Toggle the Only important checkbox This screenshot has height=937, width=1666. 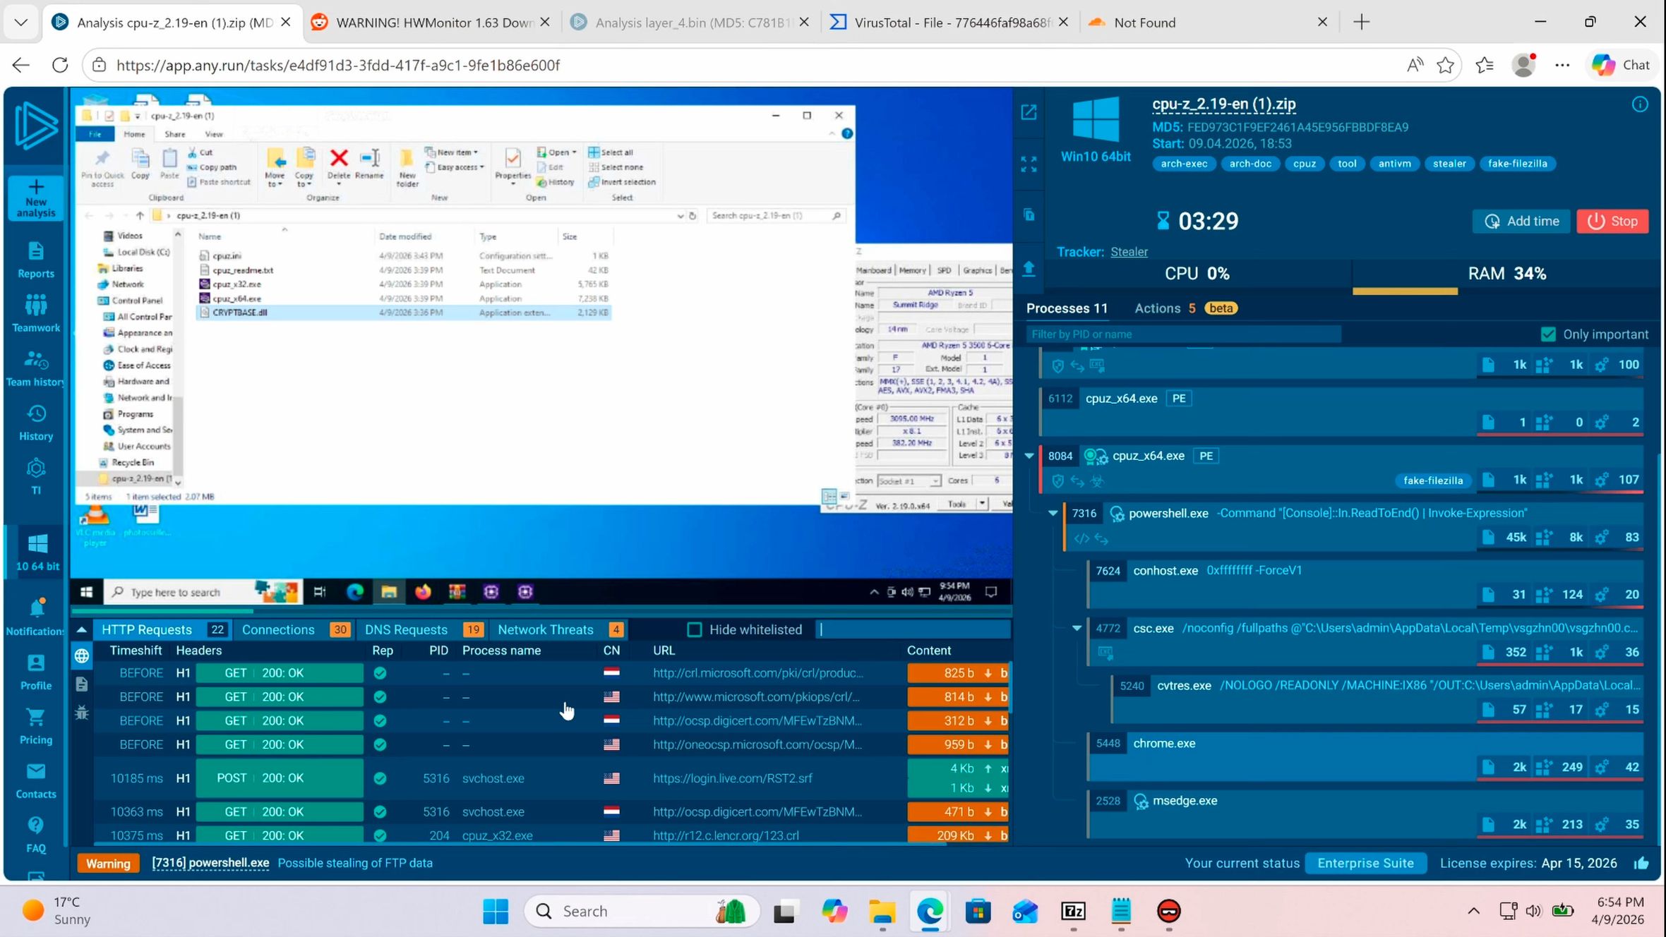(1548, 334)
